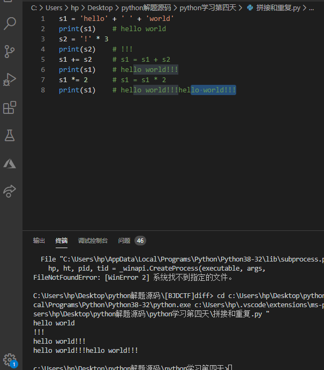Open the Live Share view
The image size is (324, 370).
pos(10,191)
